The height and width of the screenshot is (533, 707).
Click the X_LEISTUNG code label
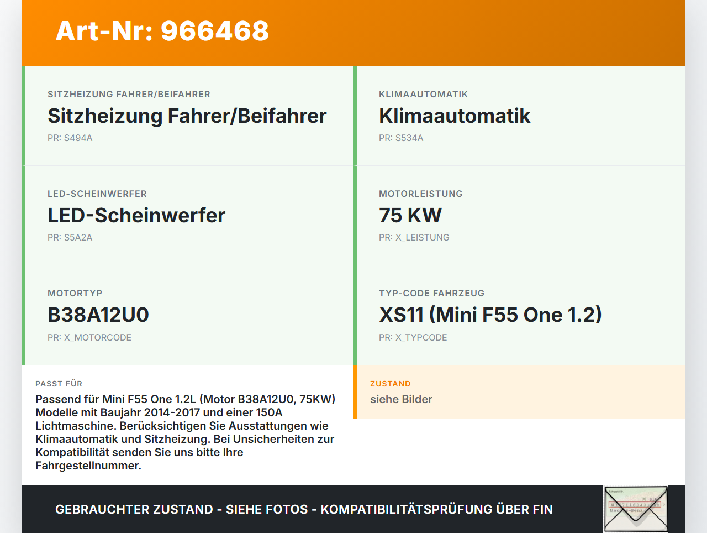click(x=414, y=237)
